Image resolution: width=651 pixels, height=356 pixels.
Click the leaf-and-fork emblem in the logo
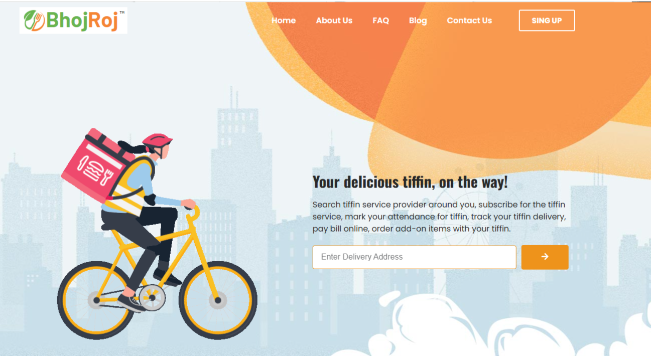tap(34, 21)
